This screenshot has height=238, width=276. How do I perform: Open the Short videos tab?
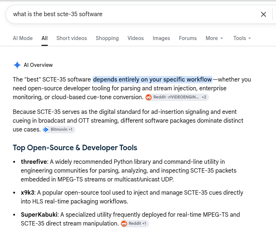(x=72, y=38)
